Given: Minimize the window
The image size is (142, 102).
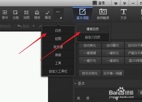Looking at the screenshot, I should point(133,3).
